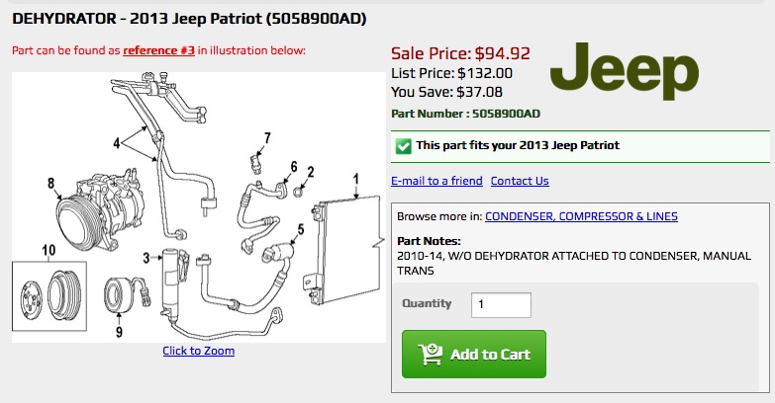Viewport: 775px width, 403px height.
Task: Open E-mail to a friend link
Action: pyautogui.click(x=436, y=181)
